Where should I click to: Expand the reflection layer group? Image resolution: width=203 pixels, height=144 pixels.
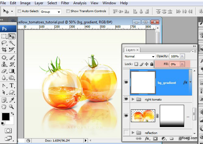click(x=133, y=132)
